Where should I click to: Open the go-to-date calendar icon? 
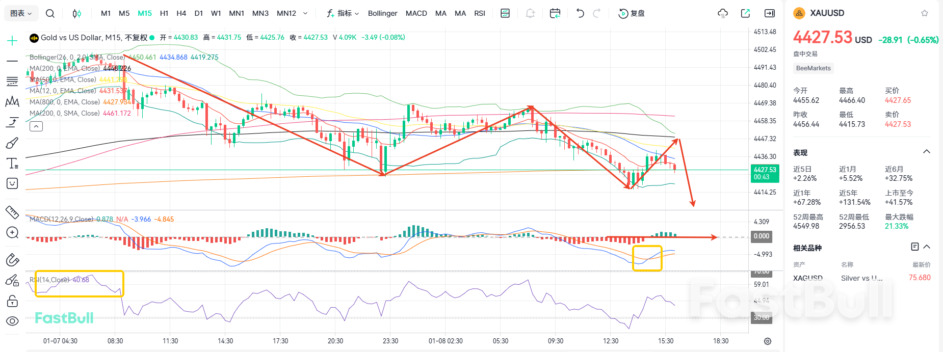click(555, 13)
